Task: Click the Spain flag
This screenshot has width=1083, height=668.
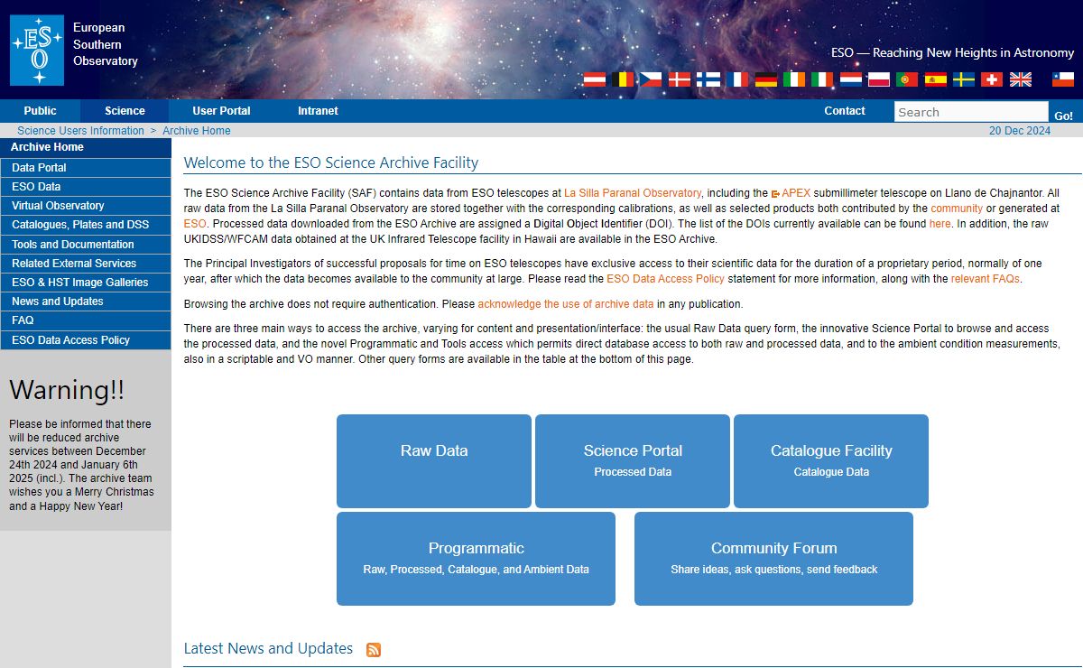Action: click(936, 79)
